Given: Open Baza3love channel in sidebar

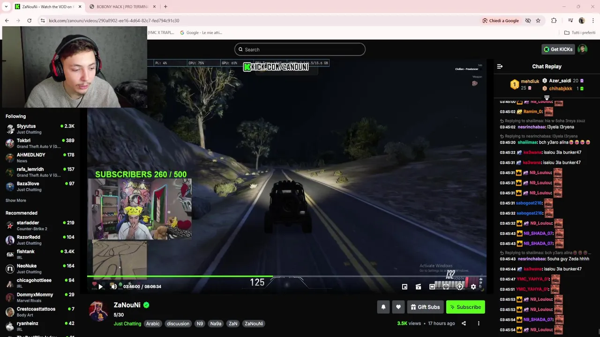Looking at the screenshot, I should (40, 186).
